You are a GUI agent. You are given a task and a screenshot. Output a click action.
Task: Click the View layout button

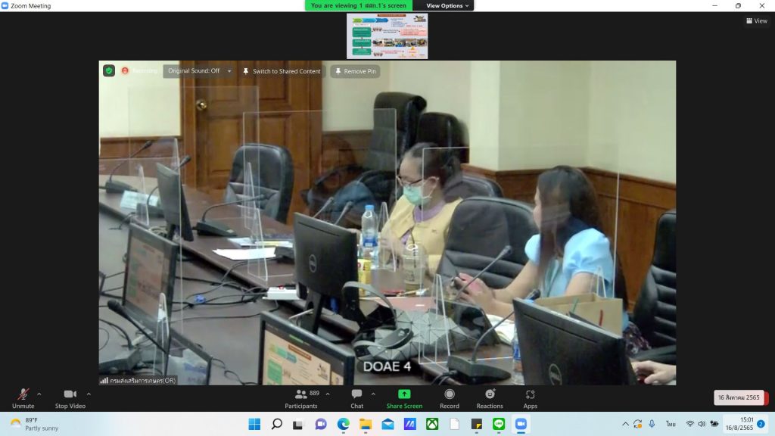click(x=757, y=20)
